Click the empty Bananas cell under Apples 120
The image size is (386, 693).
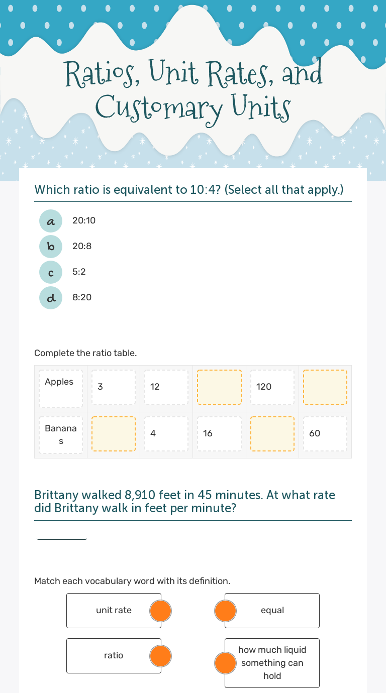[272, 433]
